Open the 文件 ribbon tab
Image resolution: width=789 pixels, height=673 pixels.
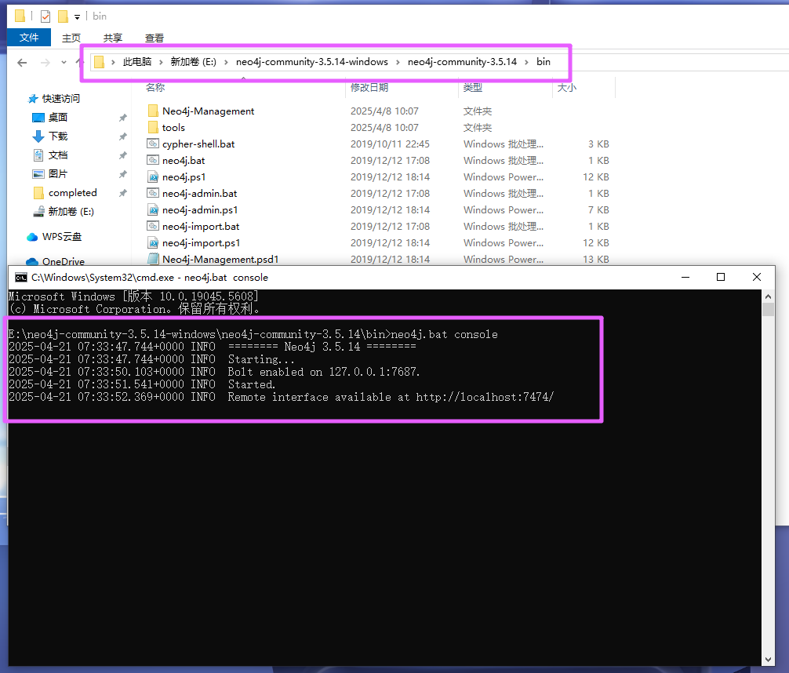click(x=29, y=37)
